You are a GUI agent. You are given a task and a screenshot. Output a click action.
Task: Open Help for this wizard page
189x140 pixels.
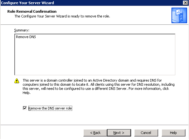(x=173, y=133)
